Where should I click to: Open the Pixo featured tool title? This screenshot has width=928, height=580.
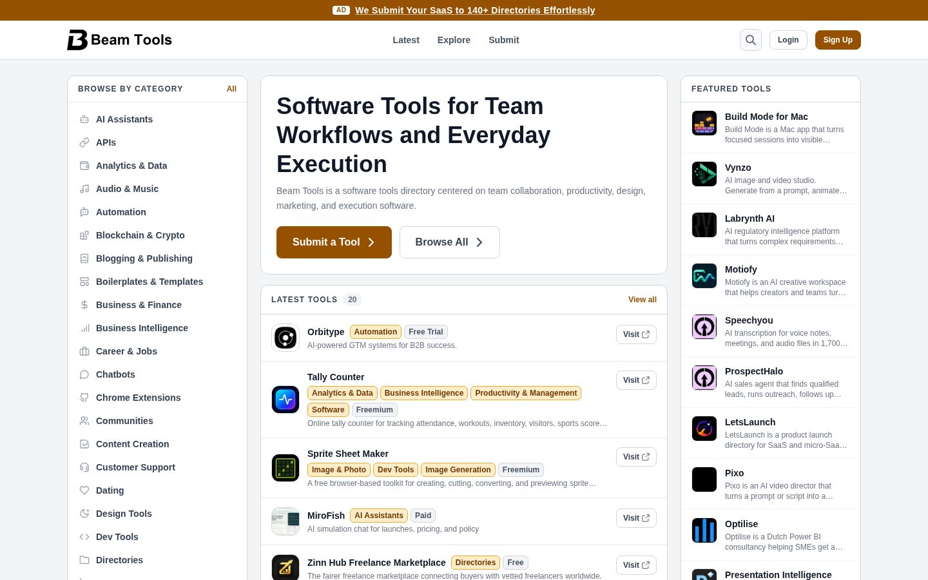pyautogui.click(x=734, y=473)
